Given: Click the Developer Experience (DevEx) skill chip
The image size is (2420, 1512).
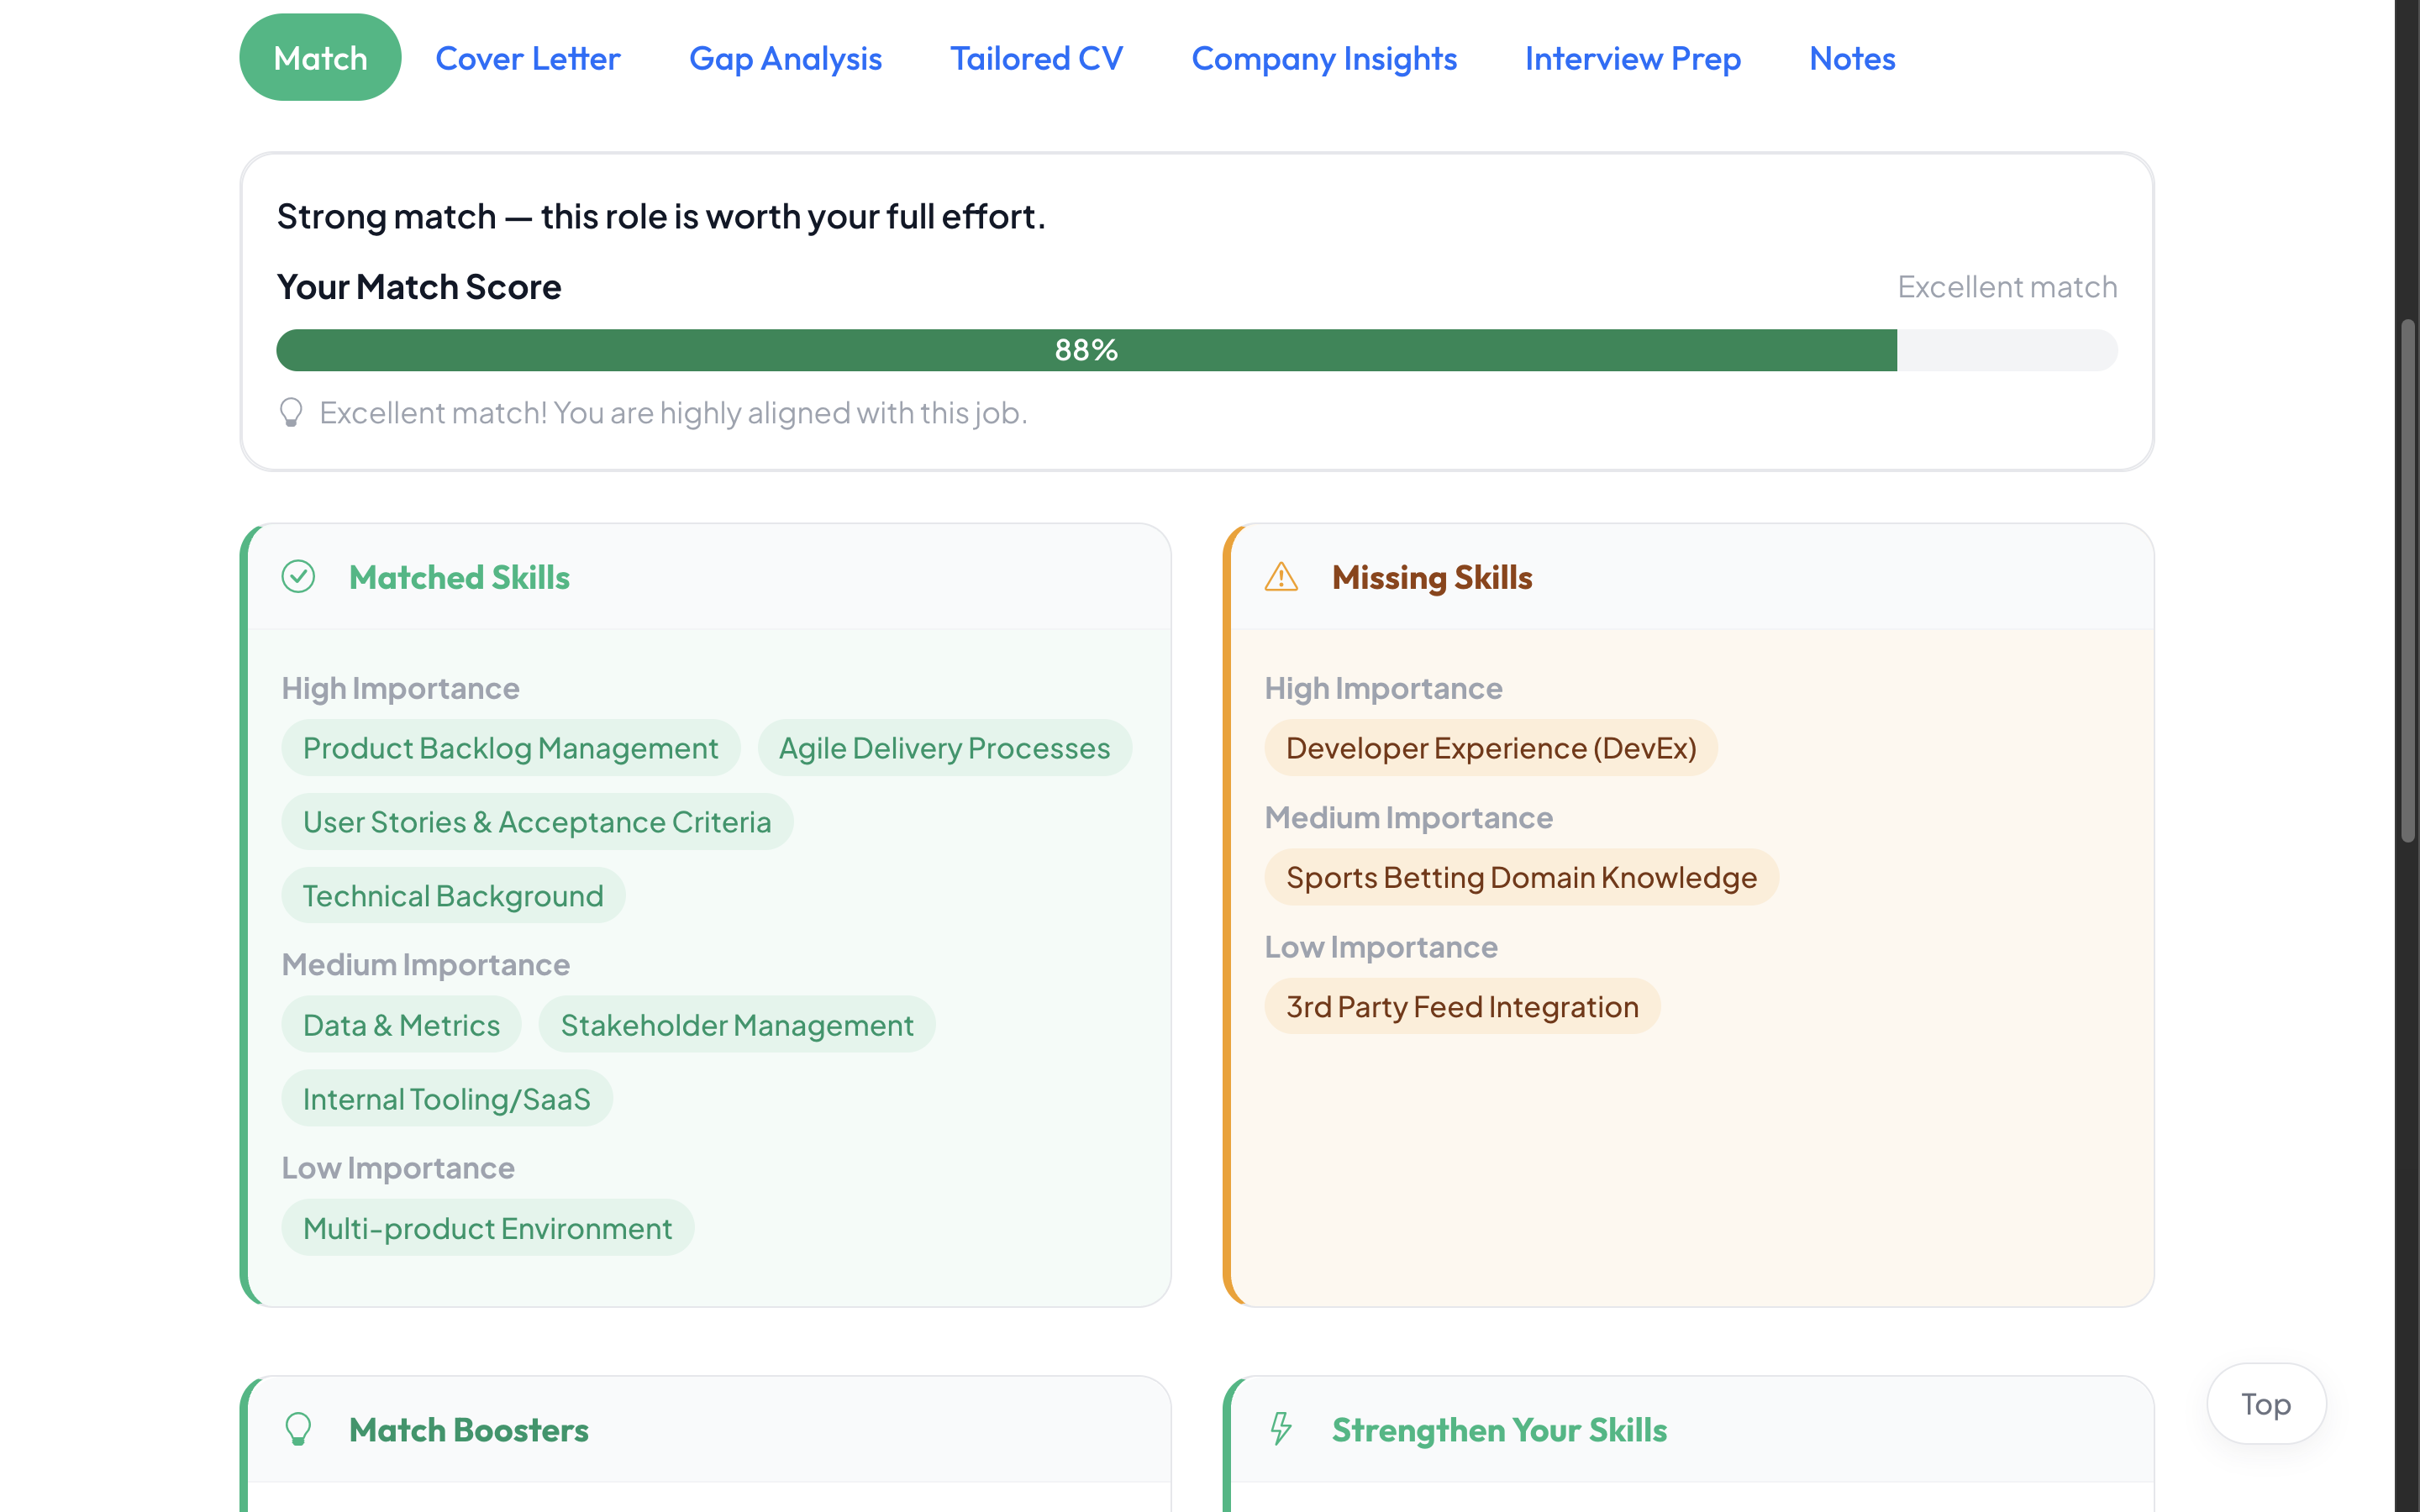Looking at the screenshot, I should [1490, 748].
